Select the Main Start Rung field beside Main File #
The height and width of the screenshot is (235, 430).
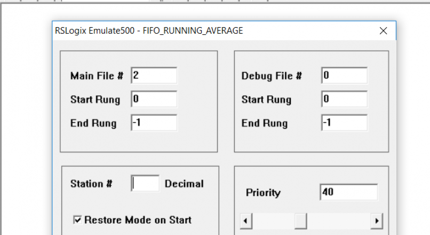tap(154, 99)
